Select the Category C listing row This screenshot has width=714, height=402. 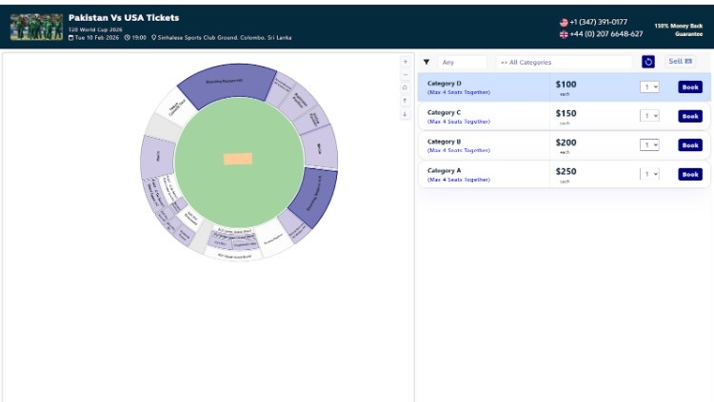[564, 116]
